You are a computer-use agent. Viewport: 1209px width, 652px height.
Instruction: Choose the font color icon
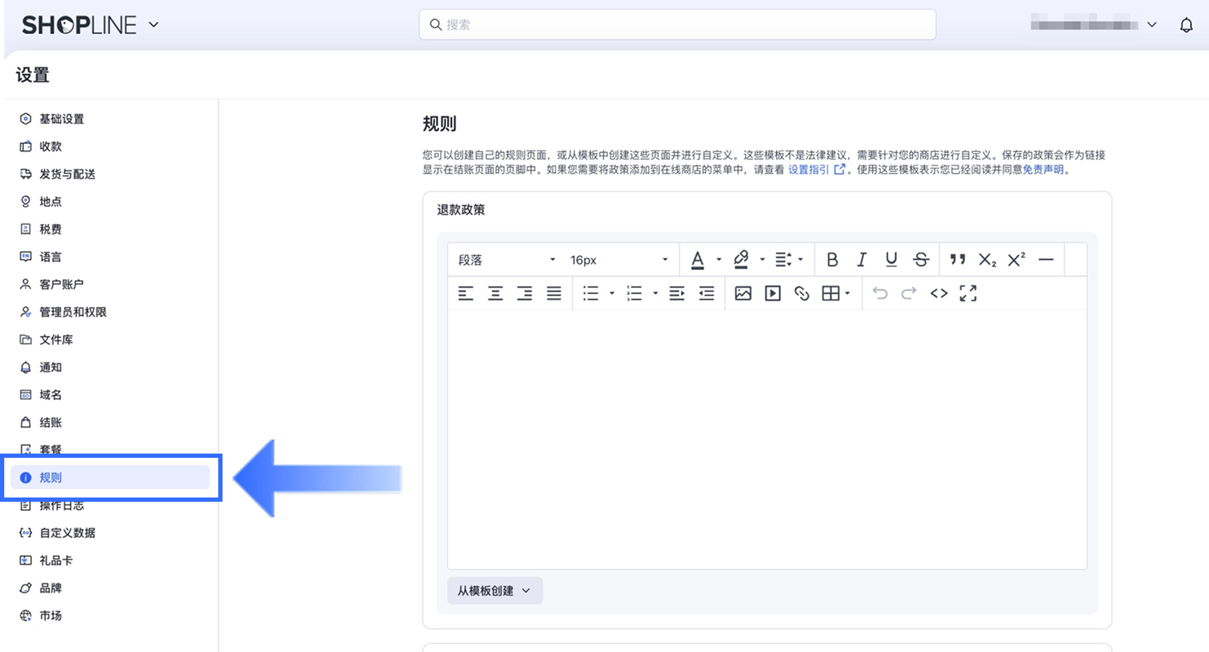[697, 260]
